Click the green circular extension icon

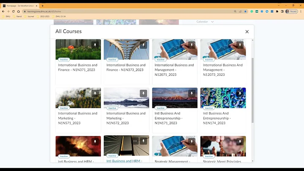(252, 11)
